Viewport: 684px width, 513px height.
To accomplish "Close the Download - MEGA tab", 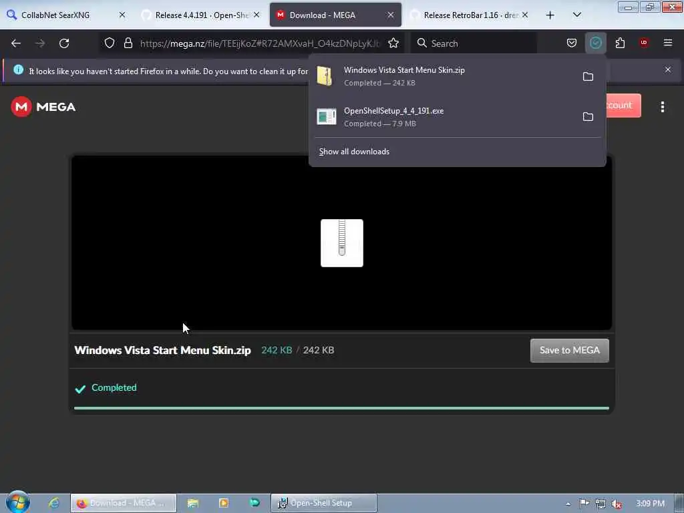I will click(390, 15).
